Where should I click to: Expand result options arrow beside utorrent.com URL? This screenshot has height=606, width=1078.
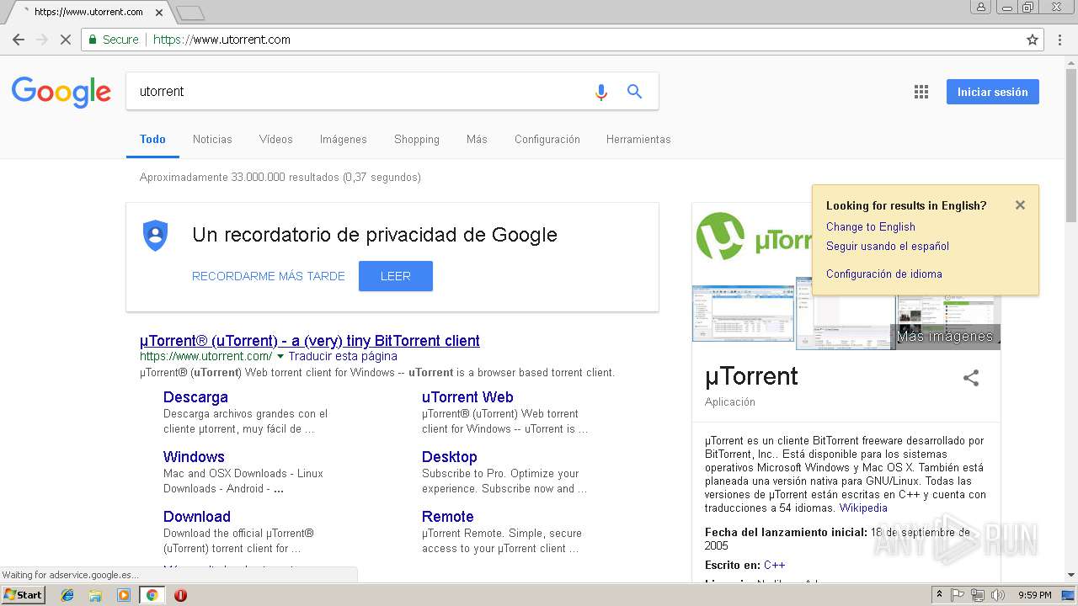pyautogui.click(x=280, y=357)
